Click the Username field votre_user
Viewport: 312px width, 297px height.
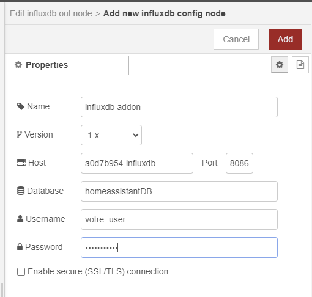179,219
